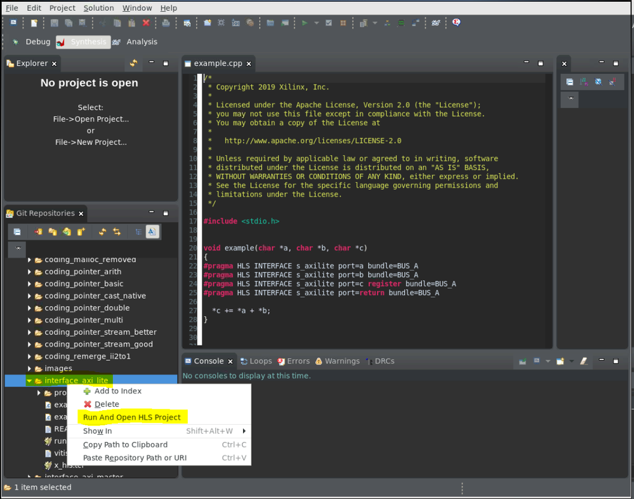Switch to the Synthesis perspective
This screenshot has height=499, width=634.
pos(82,42)
